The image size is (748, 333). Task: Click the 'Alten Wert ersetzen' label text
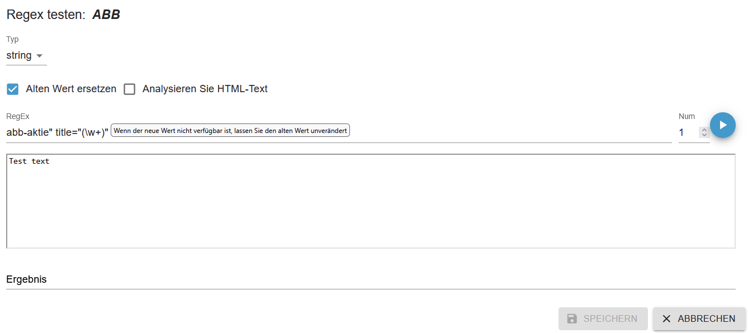pyautogui.click(x=71, y=89)
